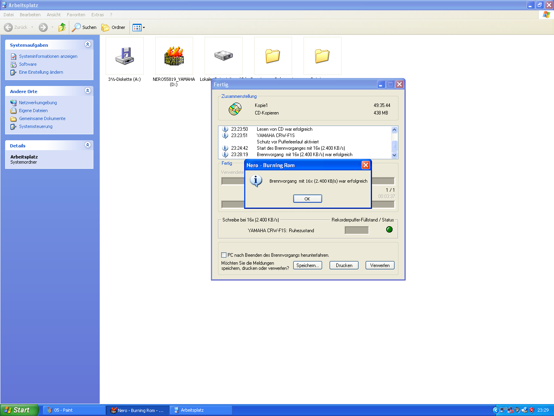
Task: Check PC nach Beenden herunterfahren checkbox
Action: [x=224, y=255]
